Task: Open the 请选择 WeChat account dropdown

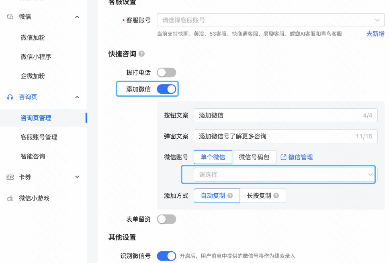Action: (278, 174)
